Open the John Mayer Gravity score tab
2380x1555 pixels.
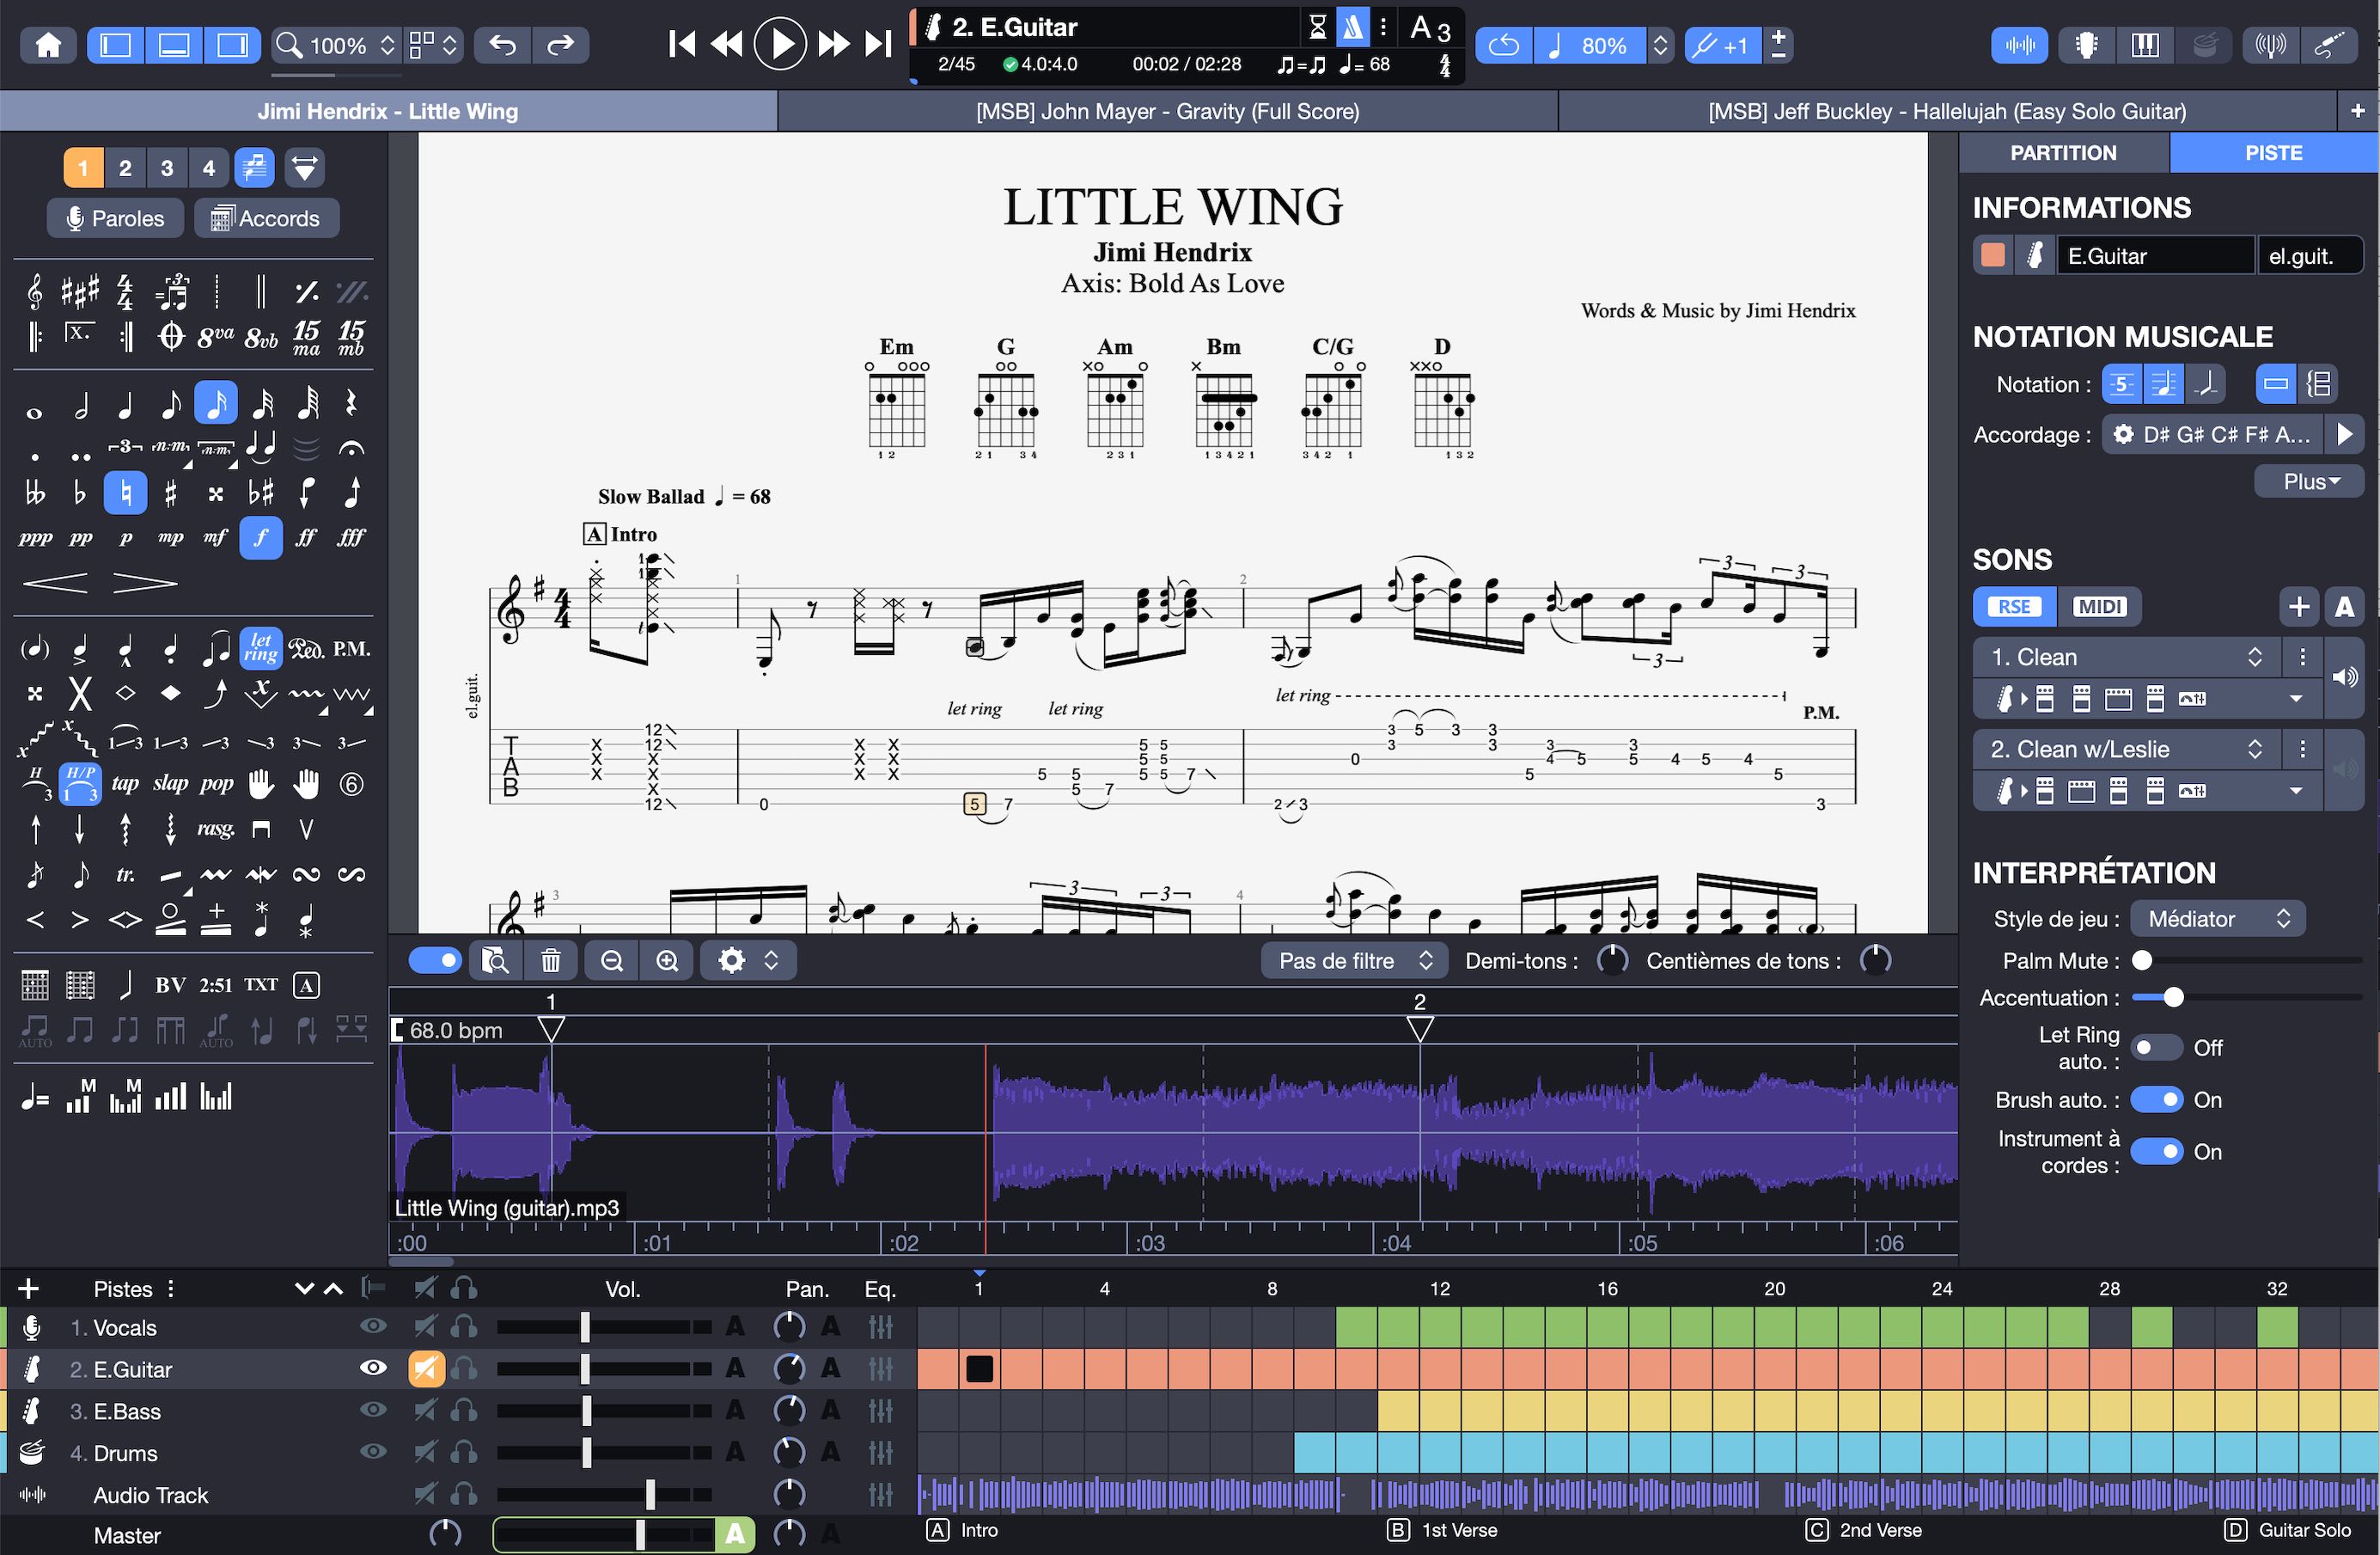(x=1165, y=111)
